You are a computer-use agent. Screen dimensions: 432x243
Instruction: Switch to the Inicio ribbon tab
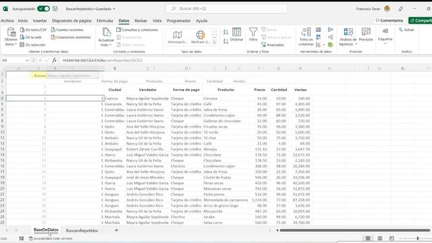[x=23, y=21]
